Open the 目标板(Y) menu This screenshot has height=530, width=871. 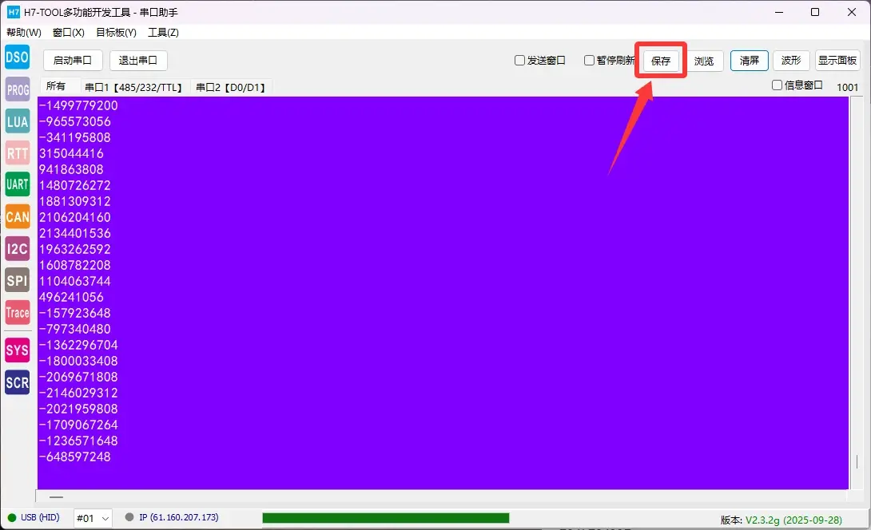coord(116,32)
